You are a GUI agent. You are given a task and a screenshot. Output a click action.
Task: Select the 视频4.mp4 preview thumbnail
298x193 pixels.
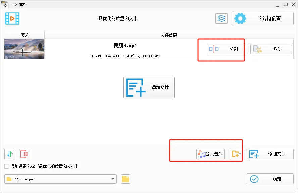pos(24,49)
